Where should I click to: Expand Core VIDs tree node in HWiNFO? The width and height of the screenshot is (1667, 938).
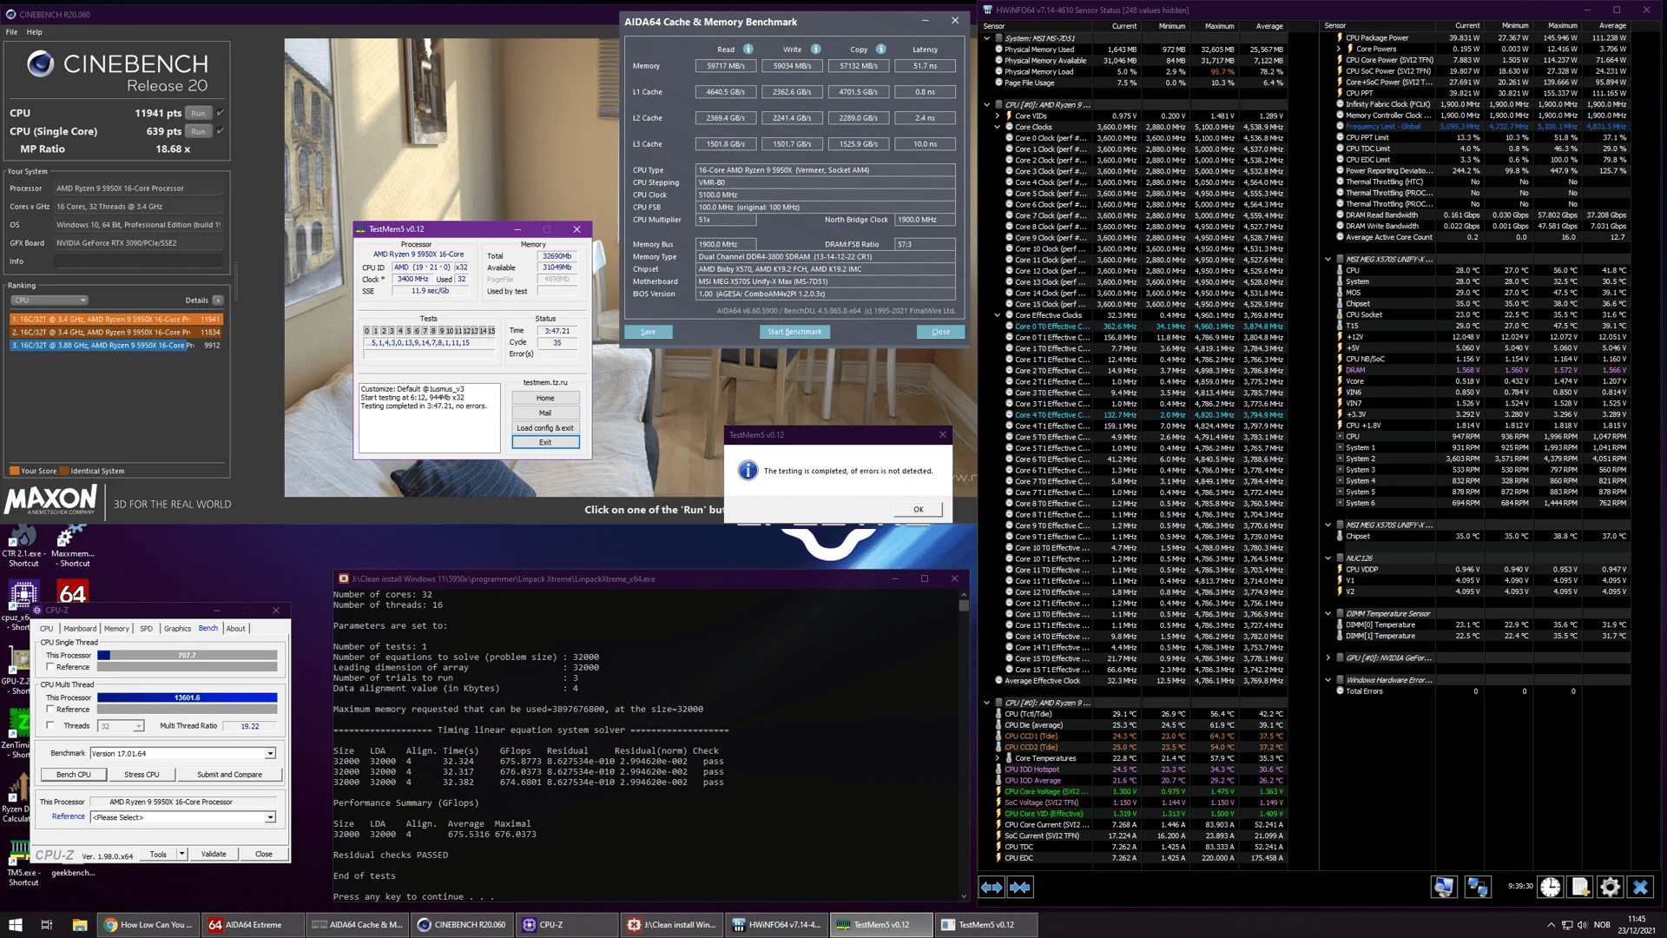point(998,116)
